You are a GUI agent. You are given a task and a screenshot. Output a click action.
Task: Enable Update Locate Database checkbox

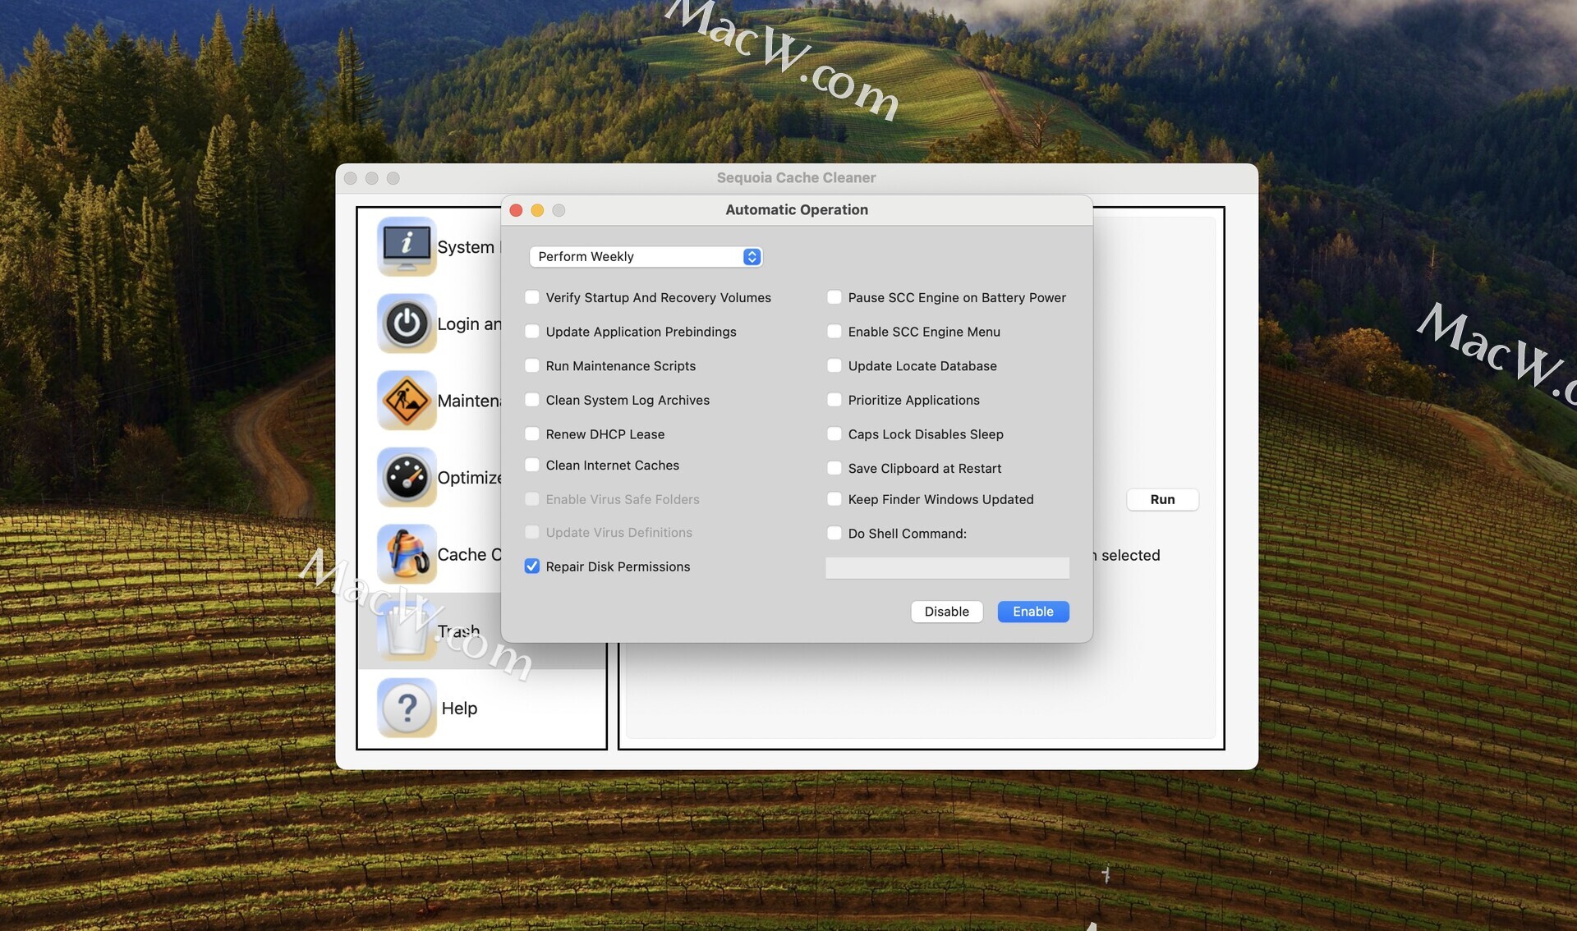tap(834, 365)
